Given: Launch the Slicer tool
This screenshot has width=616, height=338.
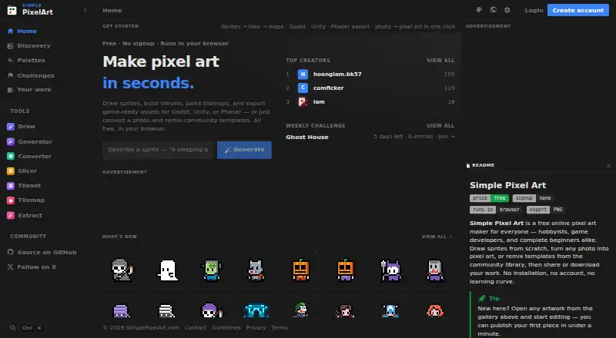Looking at the screenshot, I should [x=22, y=171].
